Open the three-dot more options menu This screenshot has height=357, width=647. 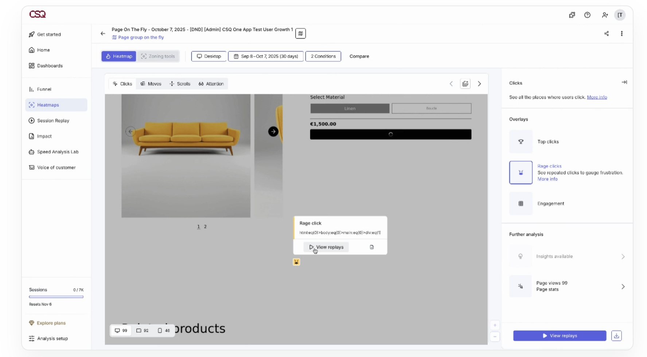click(621, 34)
